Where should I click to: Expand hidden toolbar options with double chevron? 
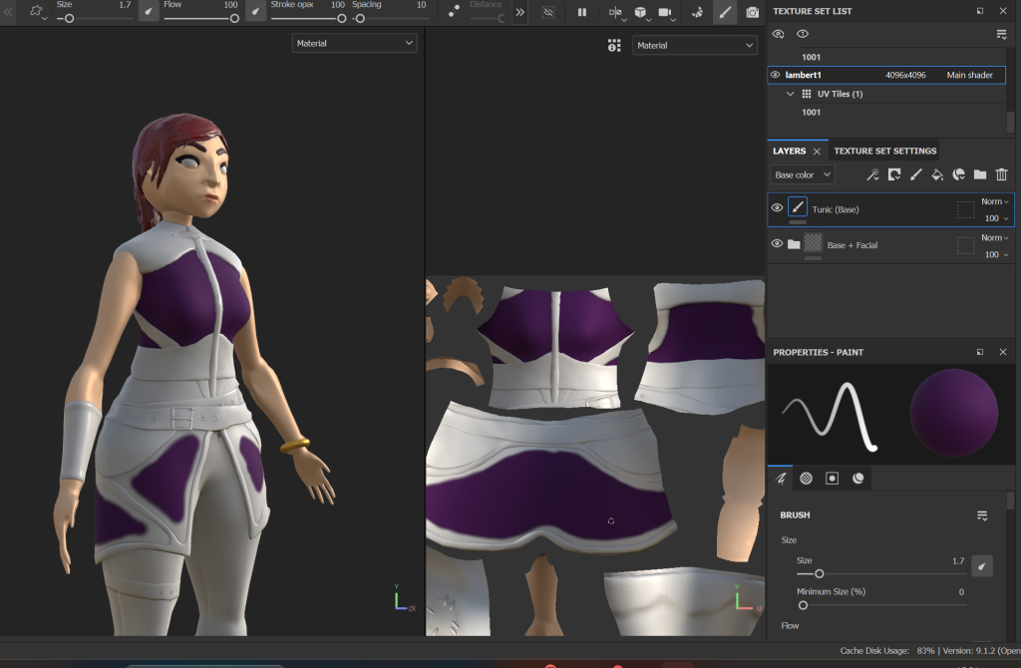coord(519,12)
